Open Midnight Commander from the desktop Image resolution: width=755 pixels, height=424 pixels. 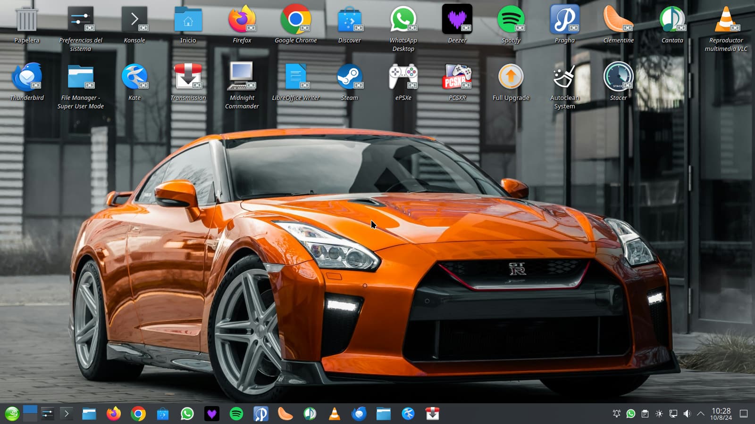(242, 77)
